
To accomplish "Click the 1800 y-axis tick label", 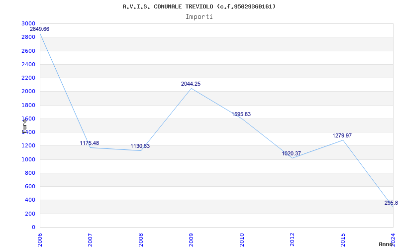I will coord(28,105).
